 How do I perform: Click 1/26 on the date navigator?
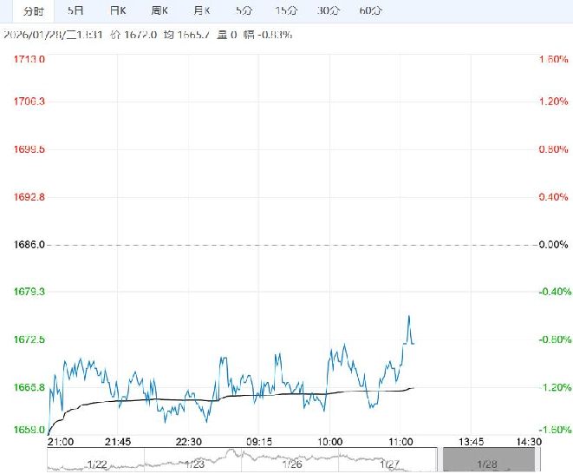[294, 464]
